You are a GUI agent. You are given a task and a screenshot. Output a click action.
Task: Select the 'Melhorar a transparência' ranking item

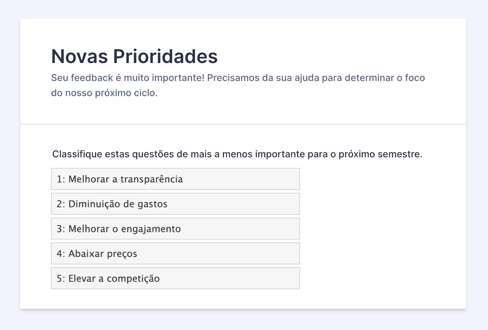(x=175, y=179)
